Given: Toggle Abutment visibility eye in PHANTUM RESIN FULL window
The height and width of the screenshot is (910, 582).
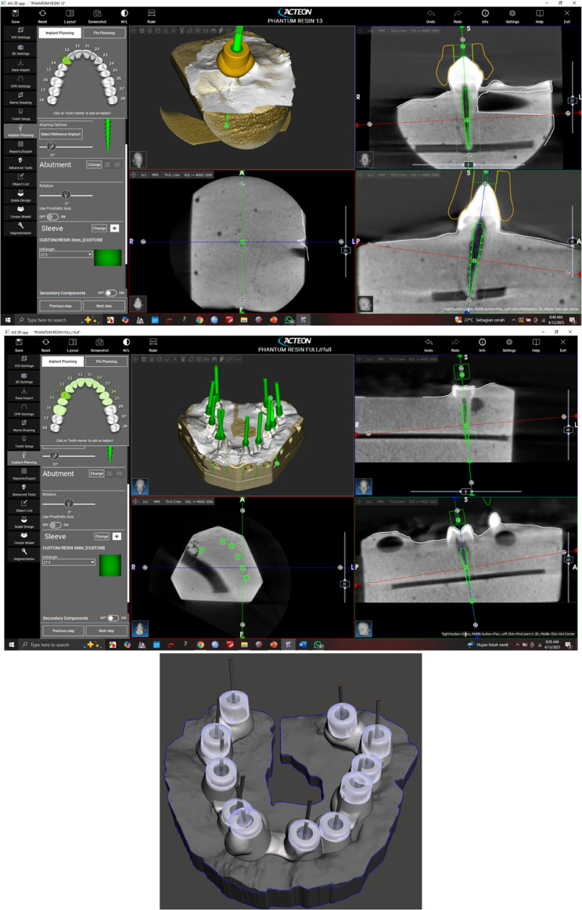Looking at the screenshot, I should (x=120, y=473).
